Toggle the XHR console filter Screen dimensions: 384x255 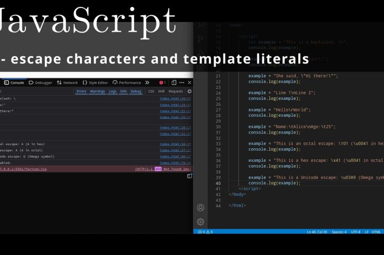coord(161,91)
